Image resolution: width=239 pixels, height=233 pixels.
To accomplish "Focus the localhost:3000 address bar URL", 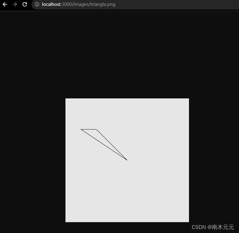I will (x=78, y=4).
